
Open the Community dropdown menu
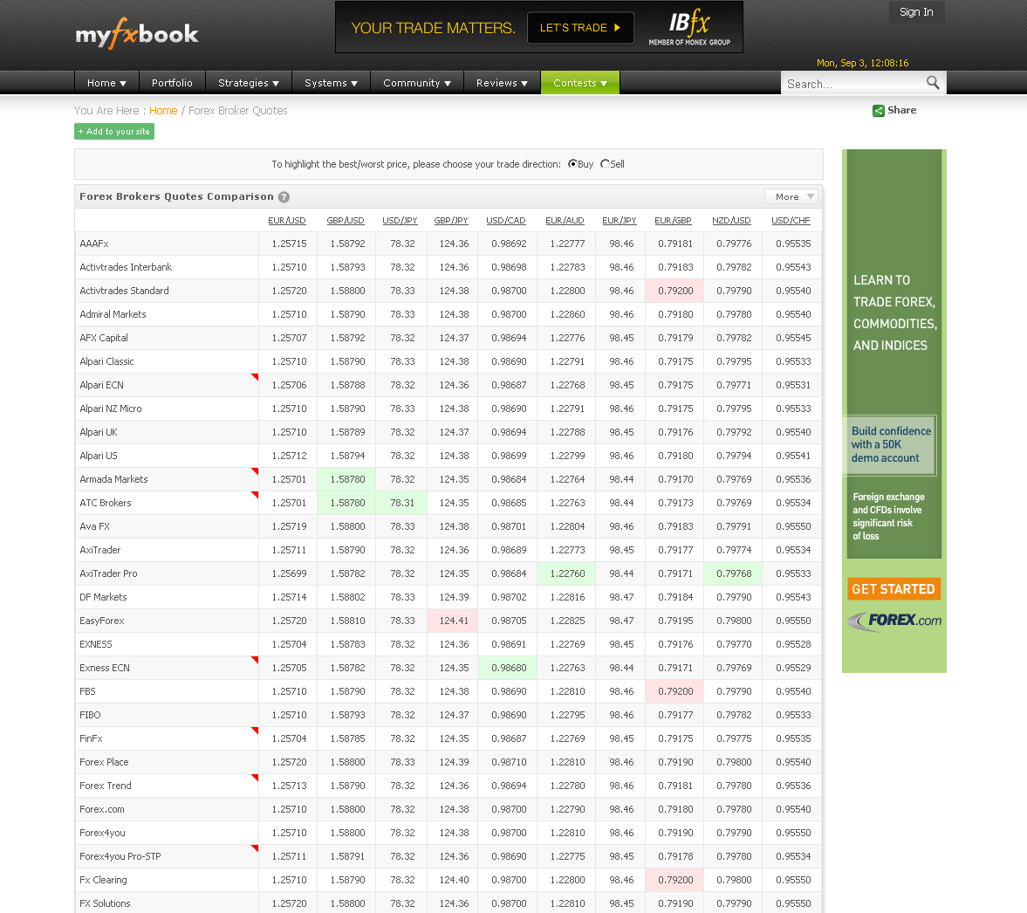416,83
